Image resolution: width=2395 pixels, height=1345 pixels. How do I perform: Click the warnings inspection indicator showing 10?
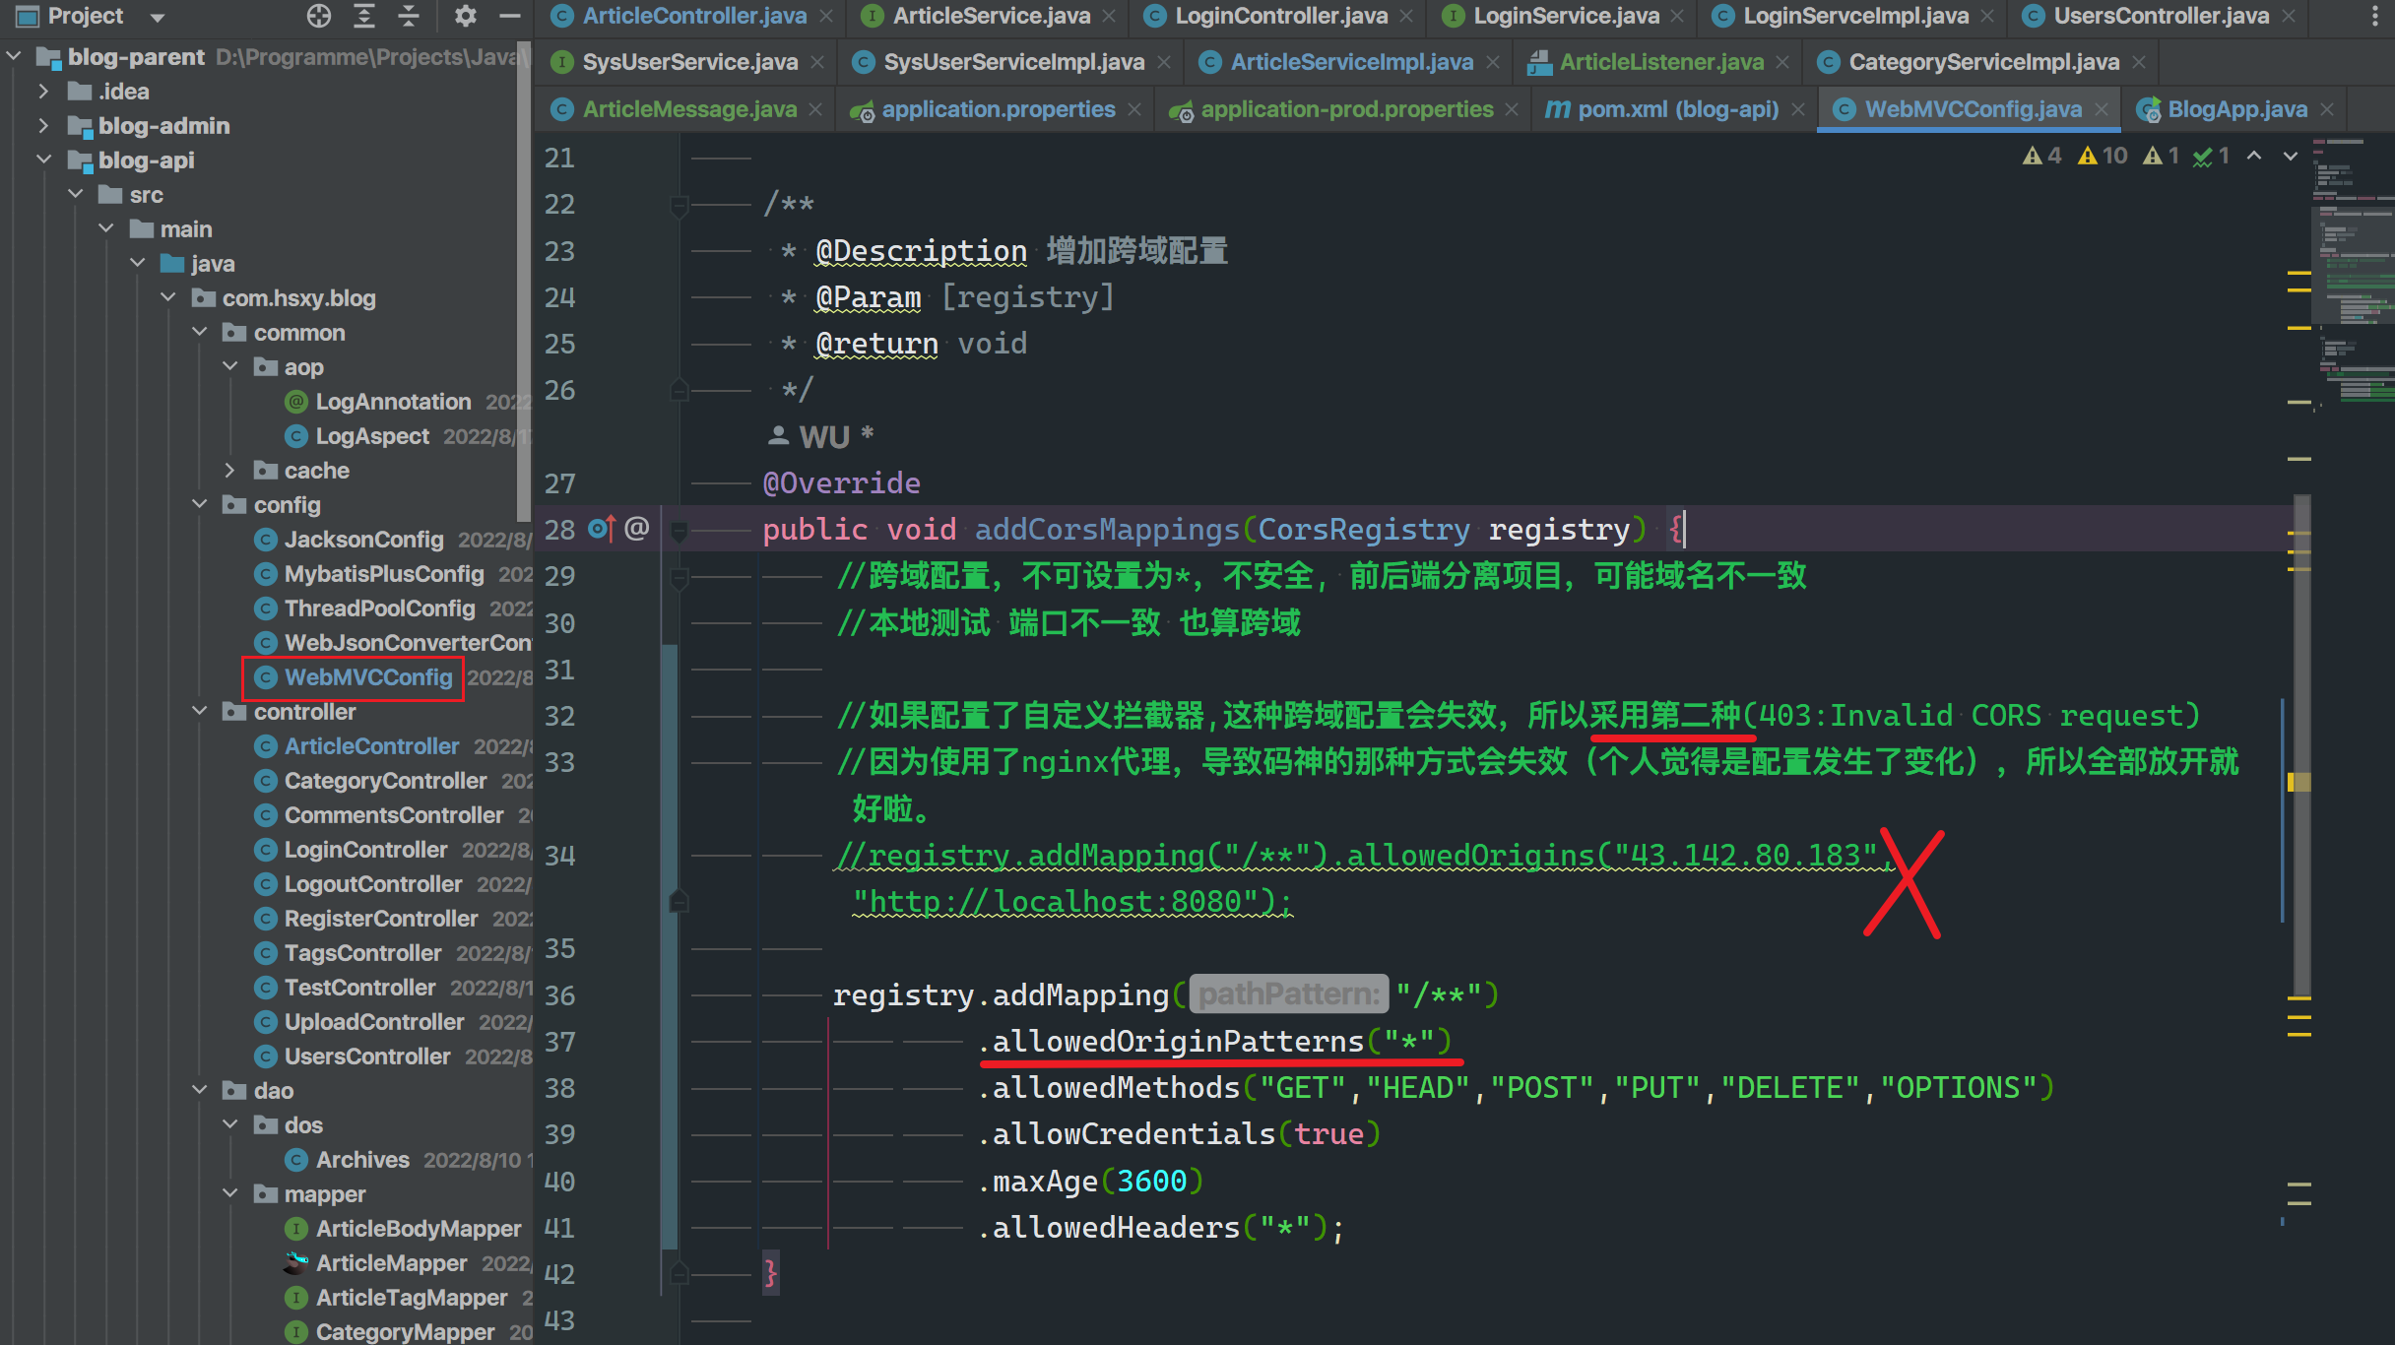[x=2103, y=156]
